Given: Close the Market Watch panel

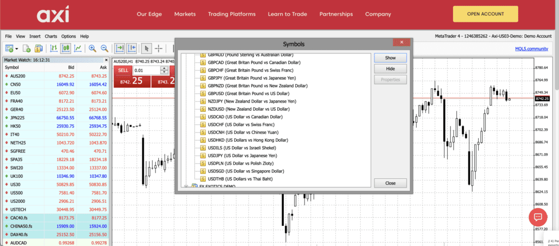Looking at the screenshot, I should (106, 60).
